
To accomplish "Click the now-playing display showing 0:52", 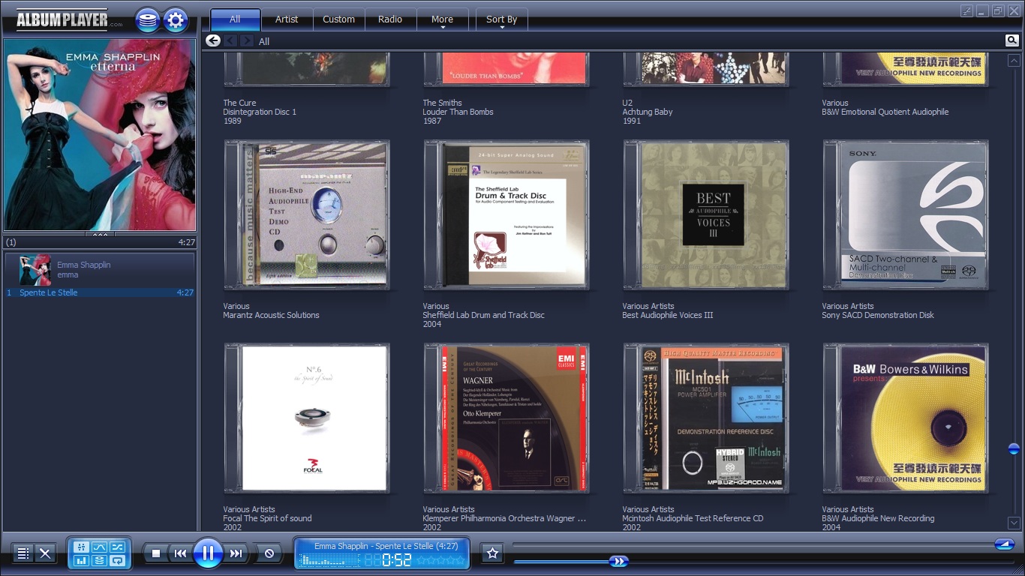I will pyautogui.click(x=382, y=553).
